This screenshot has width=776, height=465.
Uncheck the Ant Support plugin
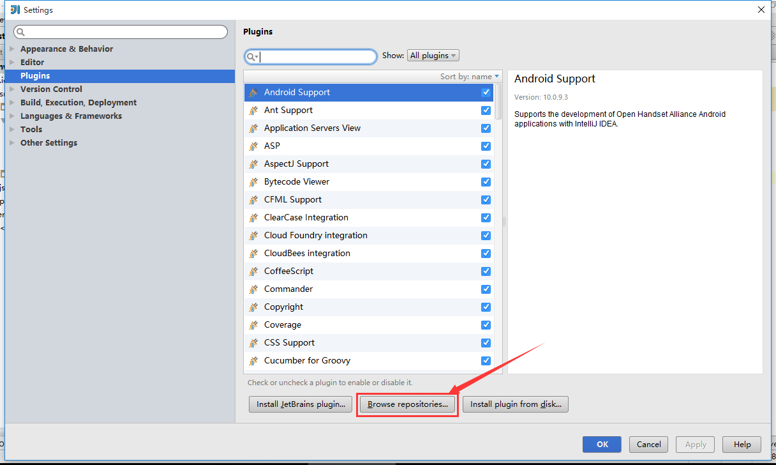[486, 111]
